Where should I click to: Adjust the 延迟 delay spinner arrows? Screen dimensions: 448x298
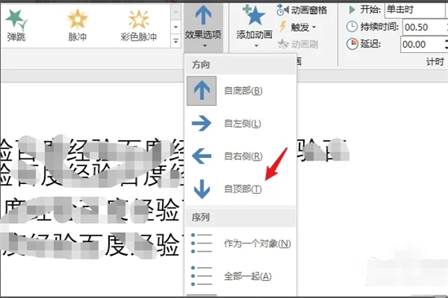446,44
